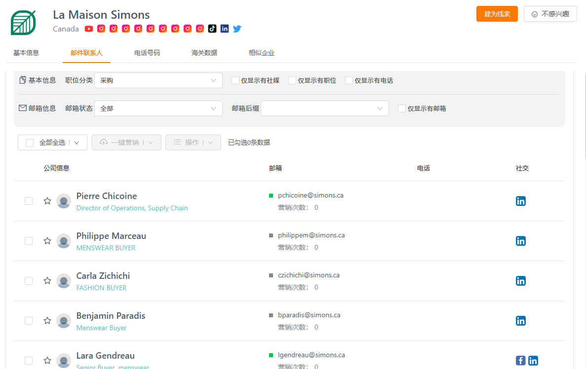Star Carla Zichichi as favorite
Screen dimensions: 586x369
pyautogui.click(x=47, y=281)
